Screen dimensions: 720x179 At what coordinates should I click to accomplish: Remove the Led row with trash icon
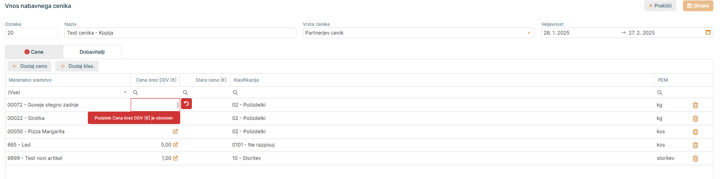[x=695, y=145]
